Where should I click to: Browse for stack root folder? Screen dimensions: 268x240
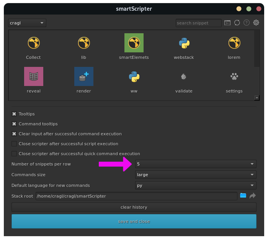pos(243,196)
